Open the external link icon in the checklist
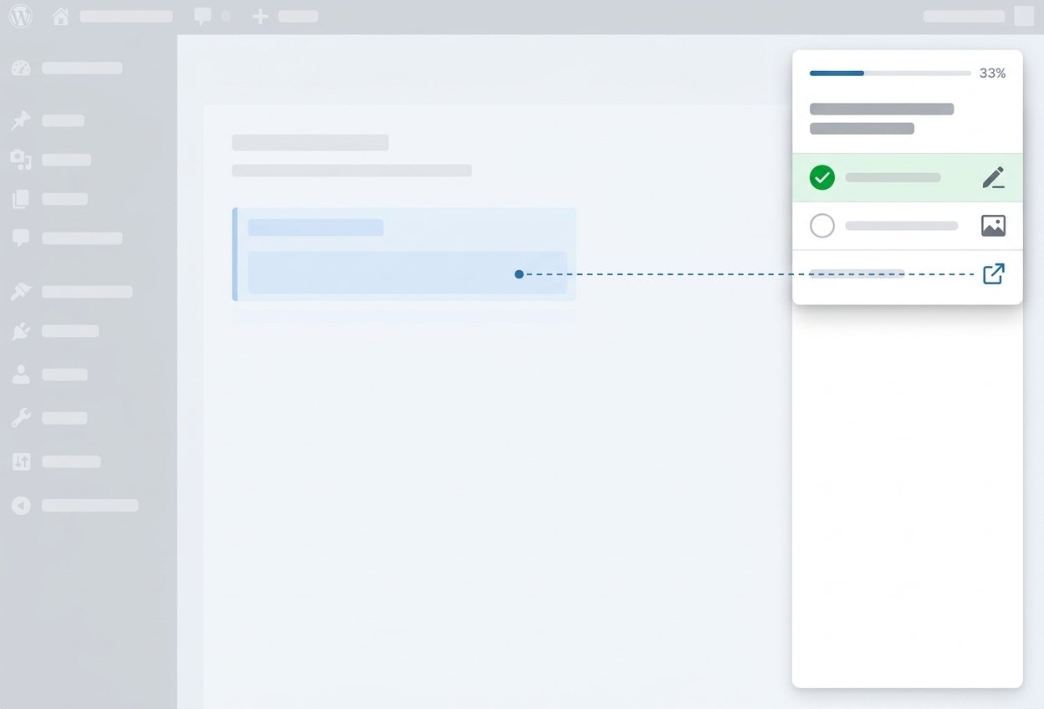This screenshot has height=709, width=1044. (x=993, y=273)
